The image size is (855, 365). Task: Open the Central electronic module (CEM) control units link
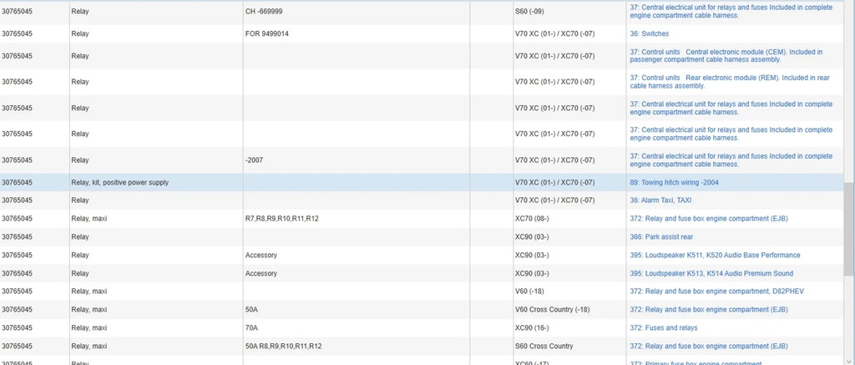[x=726, y=56]
